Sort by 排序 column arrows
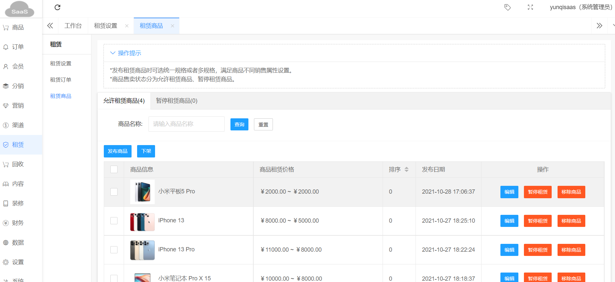Image resolution: width=615 pixels, height=282 pixels. (x=406, y=170)
